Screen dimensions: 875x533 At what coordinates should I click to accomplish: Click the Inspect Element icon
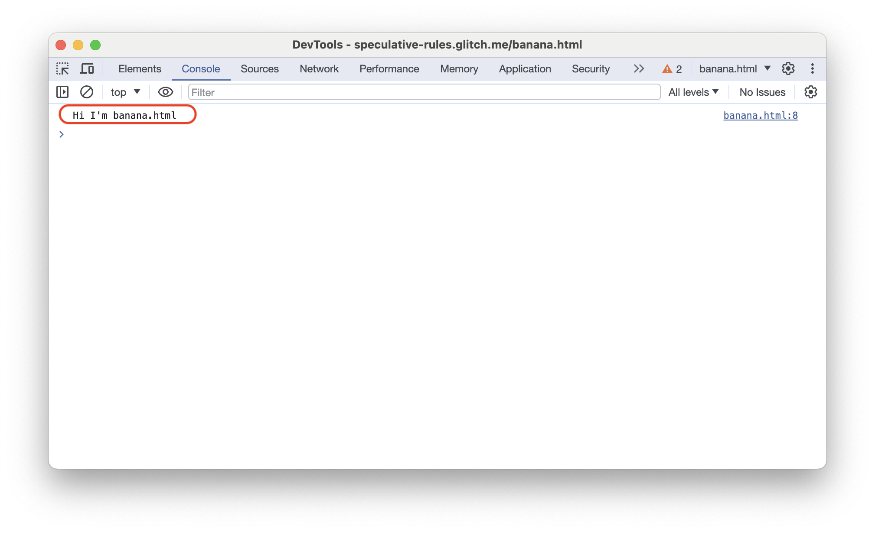coord(63,69)
